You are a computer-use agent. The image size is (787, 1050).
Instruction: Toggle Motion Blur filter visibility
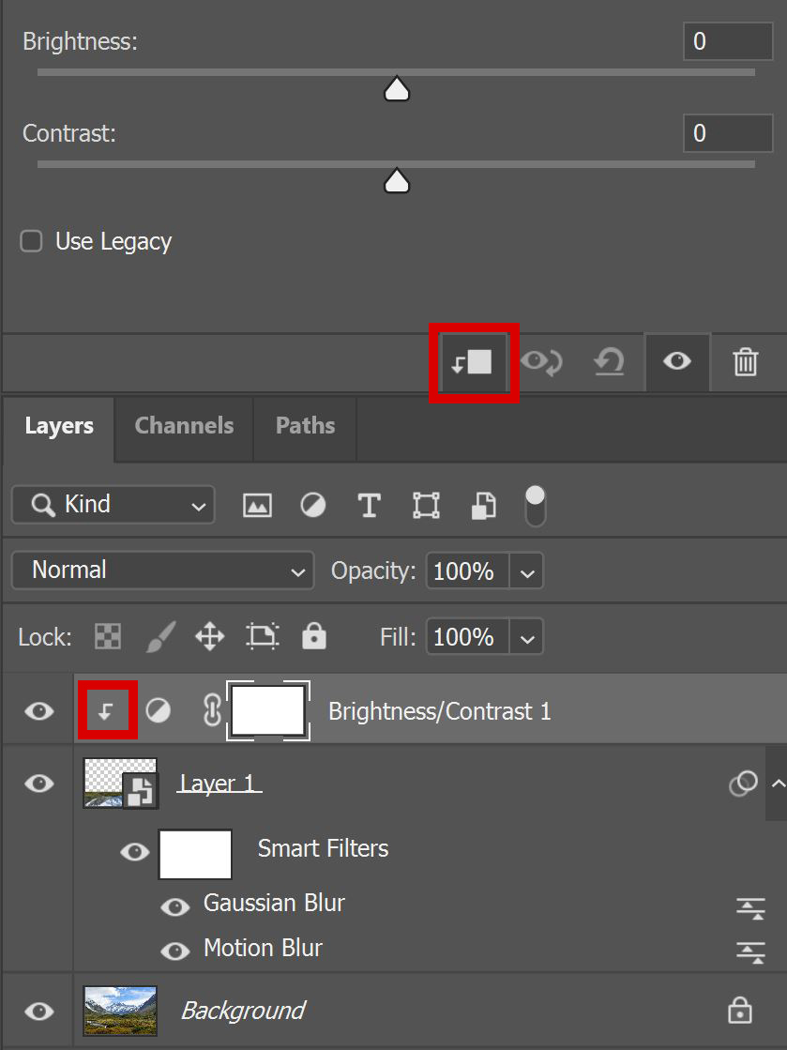click(x=175, y=951)
